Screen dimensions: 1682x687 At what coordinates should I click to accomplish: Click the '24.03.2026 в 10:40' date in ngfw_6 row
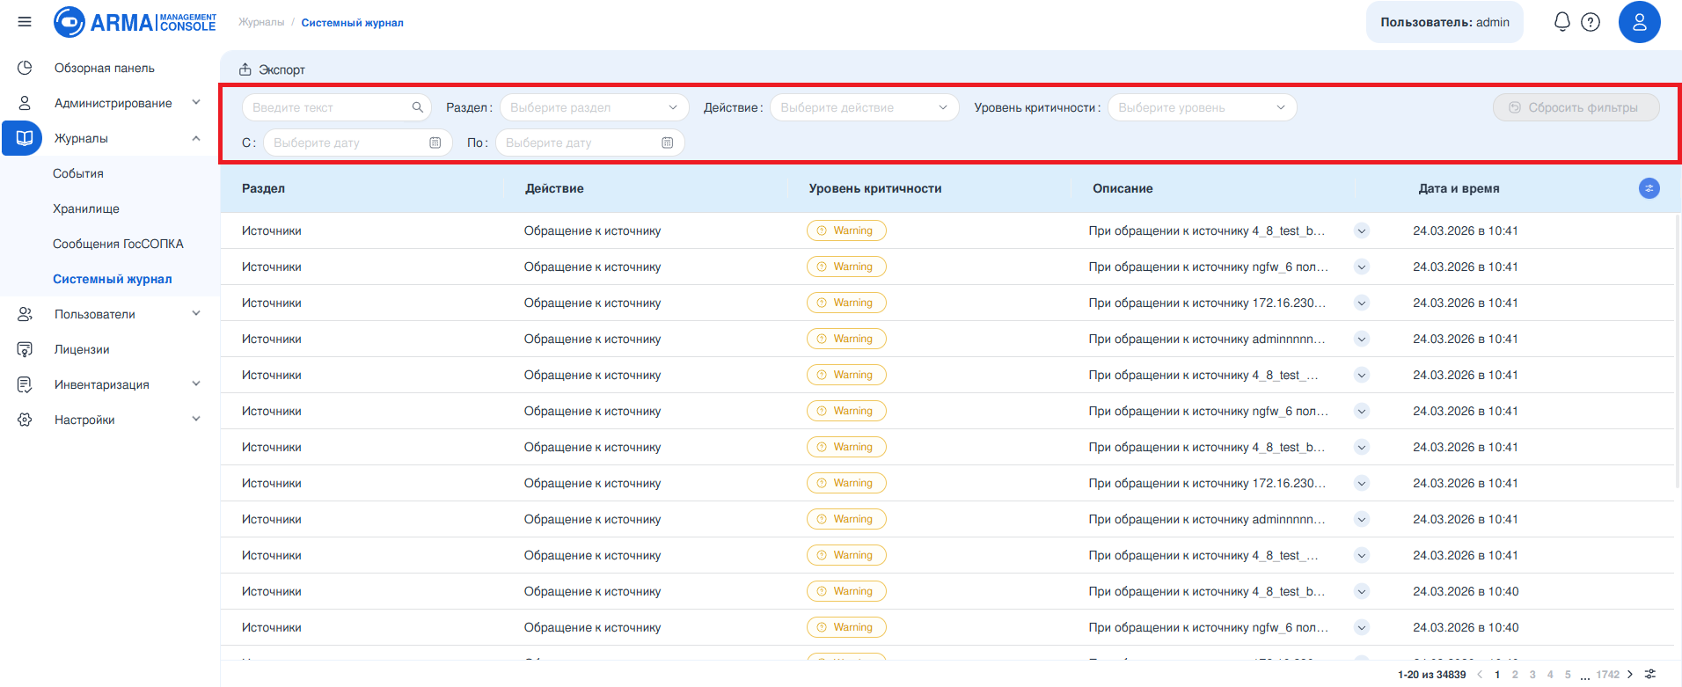[1466, 627]
